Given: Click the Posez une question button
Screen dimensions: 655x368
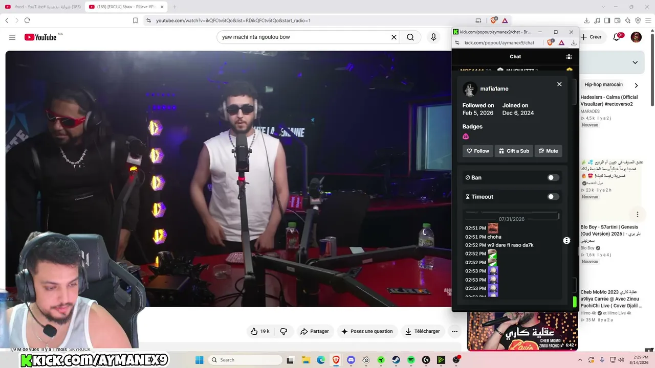Looking at the screenshot, I should pyautogui.click(x=367, y=331).
